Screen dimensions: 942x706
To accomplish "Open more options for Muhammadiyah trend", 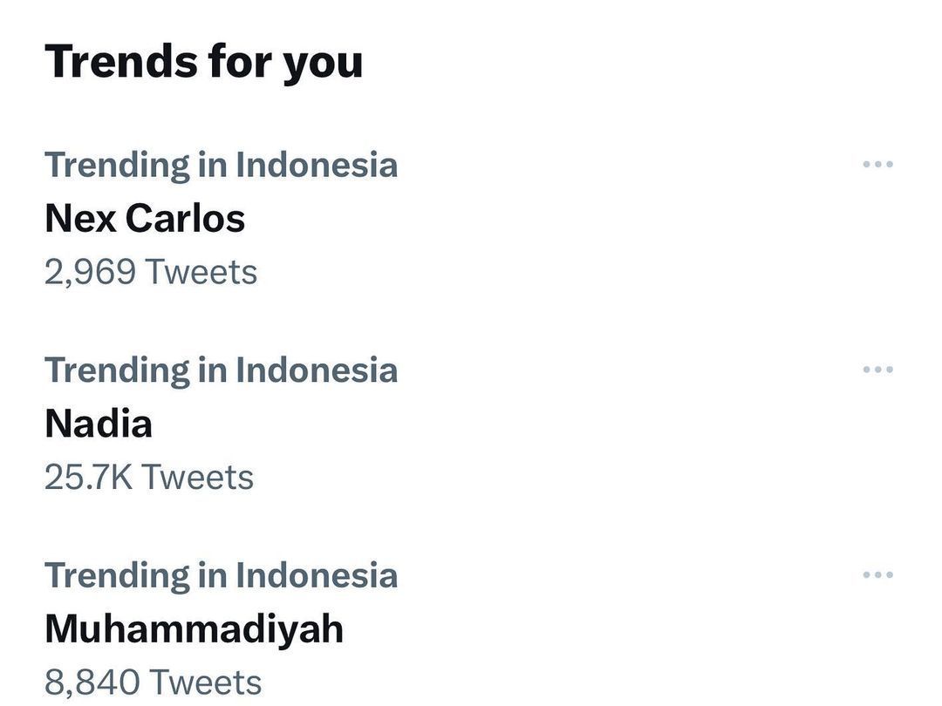I will [x=877, y=575].
